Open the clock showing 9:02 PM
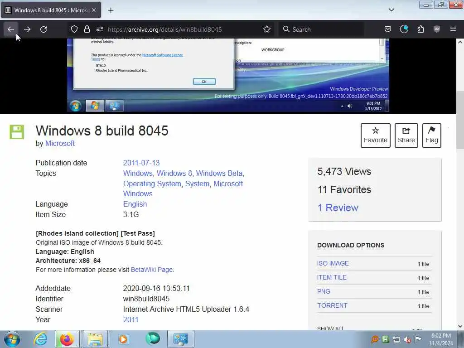464x348 pixels. click(x=441, y=339)
